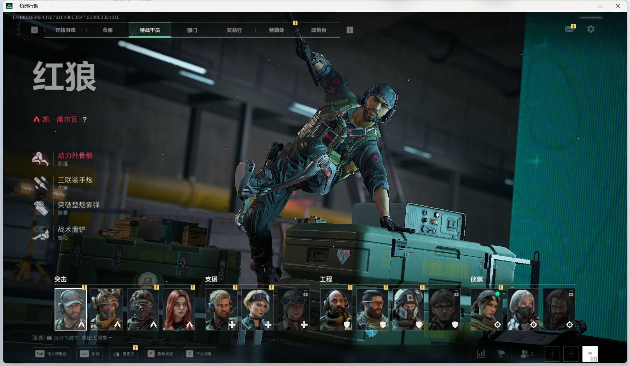Open the 自定义 customization button
Screen dimensions: 630x366
click(x=124, y=354)
